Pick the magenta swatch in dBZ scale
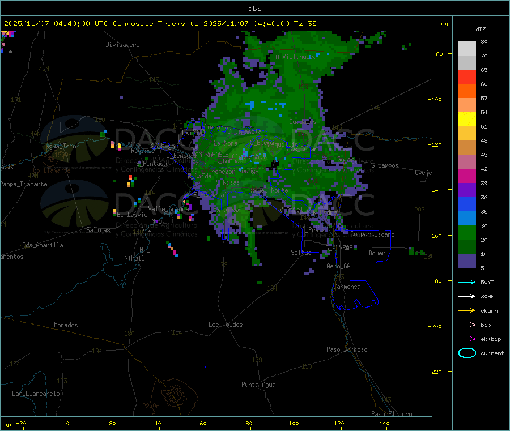Screen dimensions: 510x431 click(x=467, y=176)
